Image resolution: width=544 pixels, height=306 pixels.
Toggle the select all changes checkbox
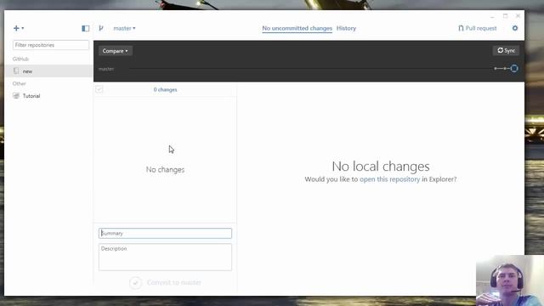pyautogui.click(x=99, y=89)
